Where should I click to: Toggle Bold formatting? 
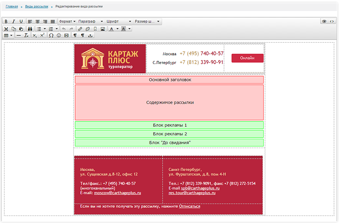pos(6,21)
